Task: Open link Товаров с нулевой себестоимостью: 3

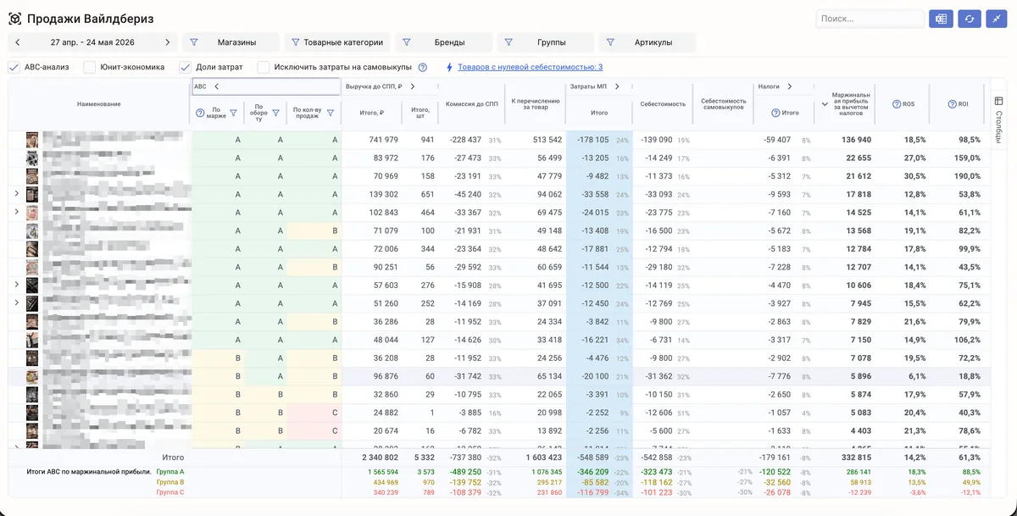Action: pyautogui.click(x=531, y=67)
